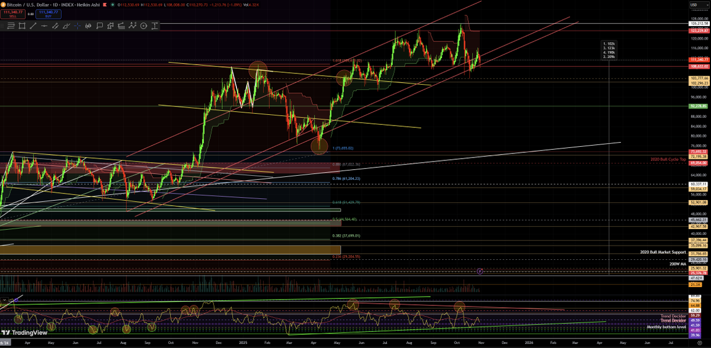
Task: Open symbol search via Bitcoin / U.S. Dollar
Action: click(27, 5)
